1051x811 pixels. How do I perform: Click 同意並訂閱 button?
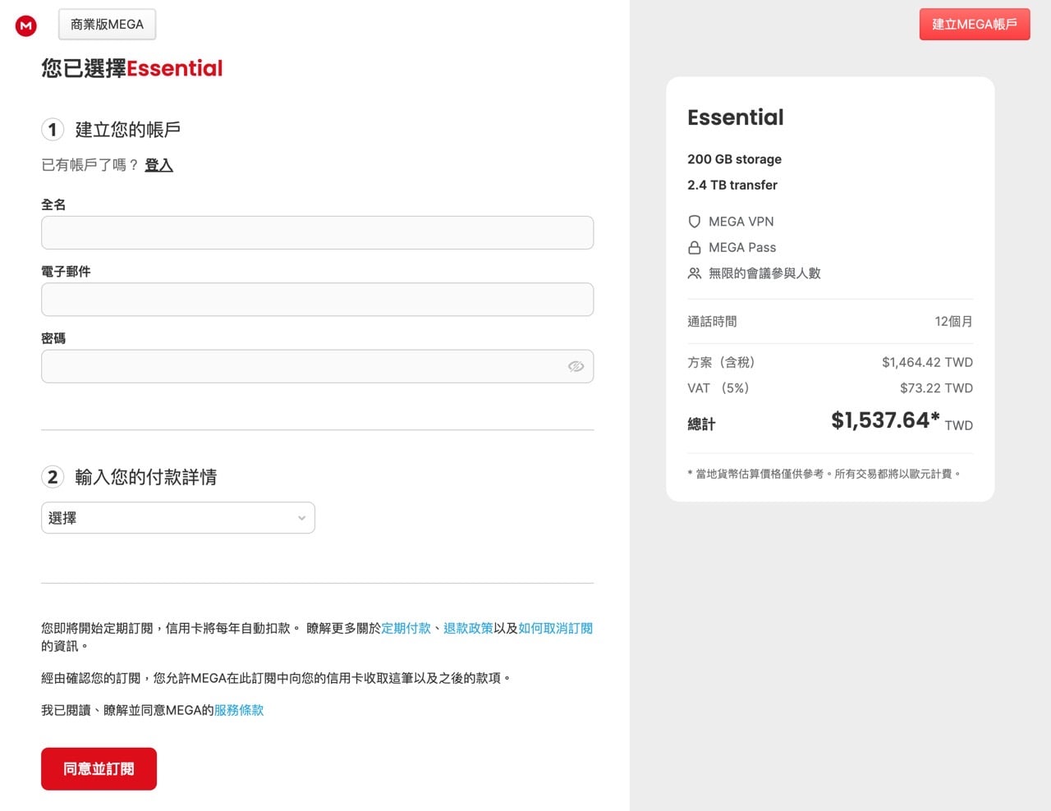tap(99, 769)
